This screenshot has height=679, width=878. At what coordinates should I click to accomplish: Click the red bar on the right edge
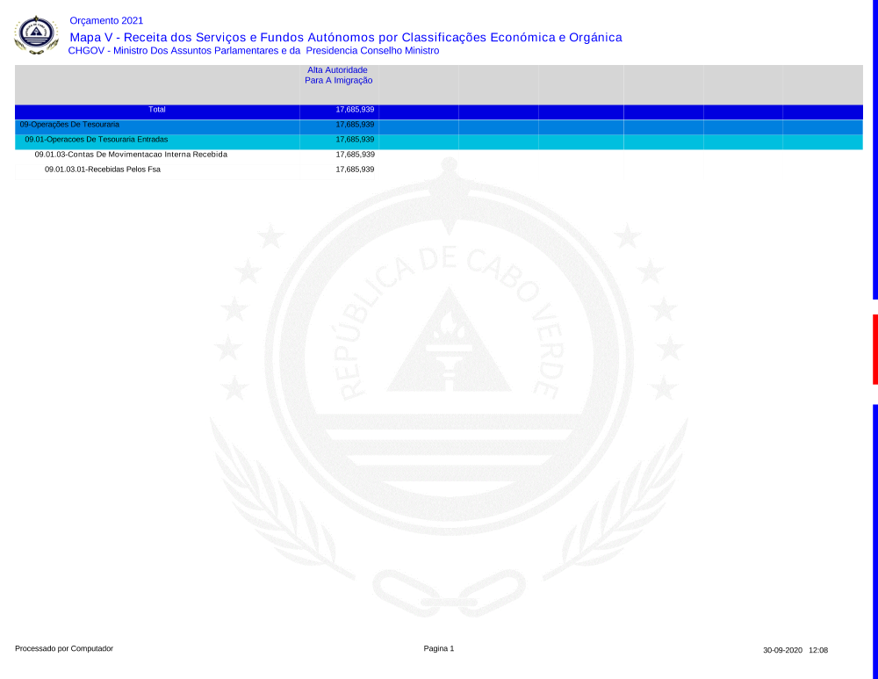tap(874, 349)
